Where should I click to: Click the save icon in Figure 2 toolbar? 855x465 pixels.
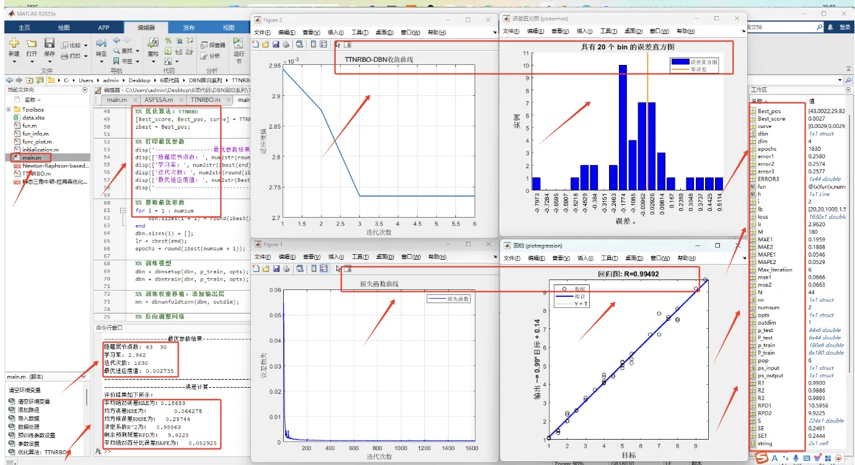click(275, 45)
